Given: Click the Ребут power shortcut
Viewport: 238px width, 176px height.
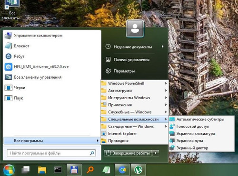Looking at the screenshot, I should 52,56.
